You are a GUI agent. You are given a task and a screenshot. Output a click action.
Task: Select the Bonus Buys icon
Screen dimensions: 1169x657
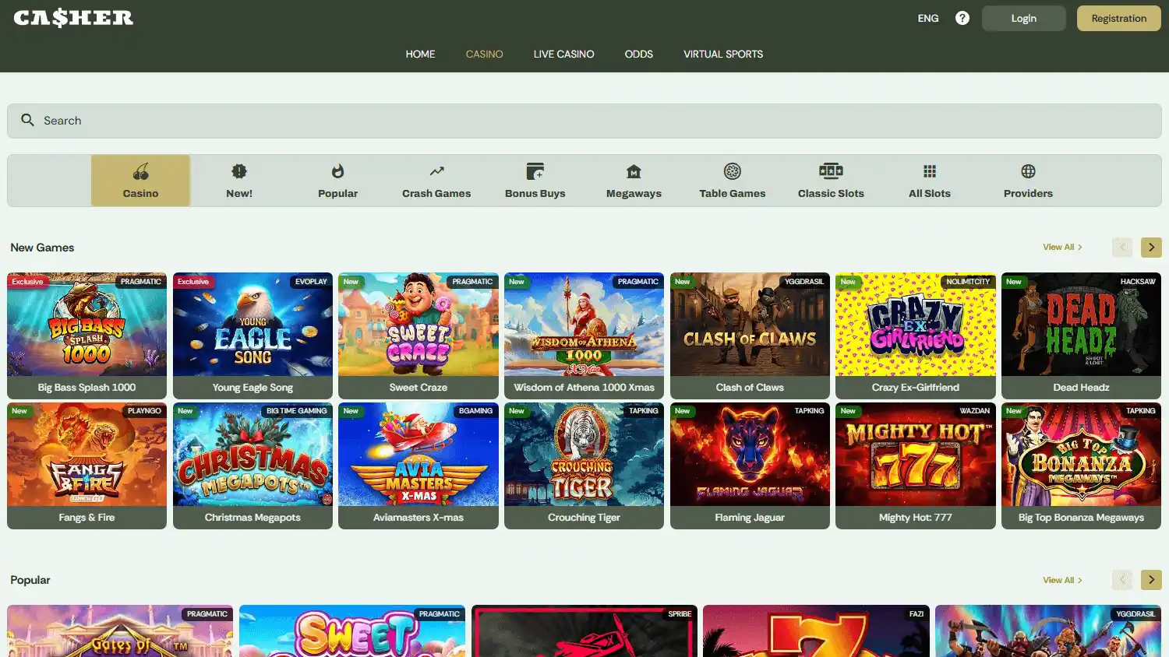[x=535, y=171]
